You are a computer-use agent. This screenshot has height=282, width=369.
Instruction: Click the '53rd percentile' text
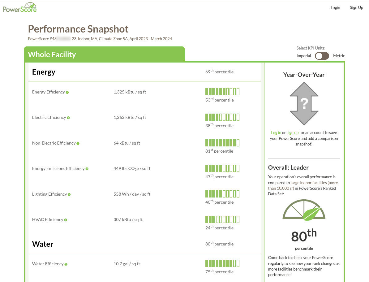tap(219, 100)
